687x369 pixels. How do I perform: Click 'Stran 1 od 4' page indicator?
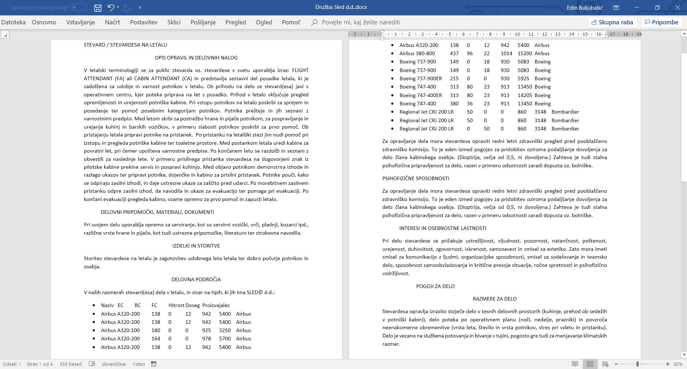click(x=40, y=364)
